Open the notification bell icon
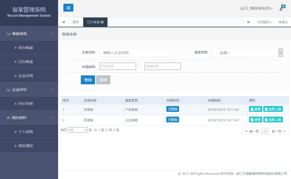This screenshot has width=291, height=179. (x=281, y=9)
